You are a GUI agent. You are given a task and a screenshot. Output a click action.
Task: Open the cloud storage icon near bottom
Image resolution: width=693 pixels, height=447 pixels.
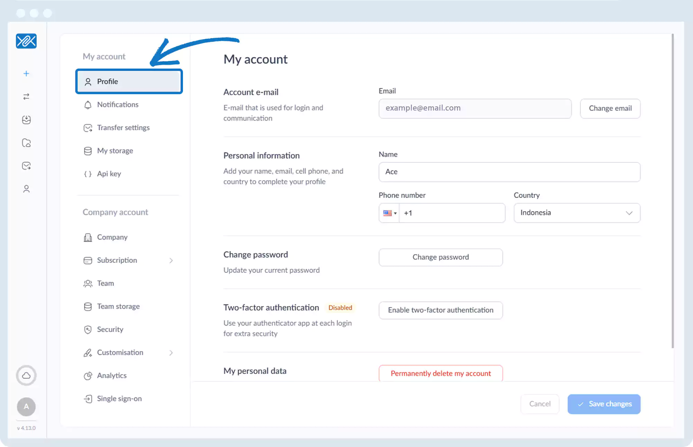pyautogui.click(x=26, y=375)
